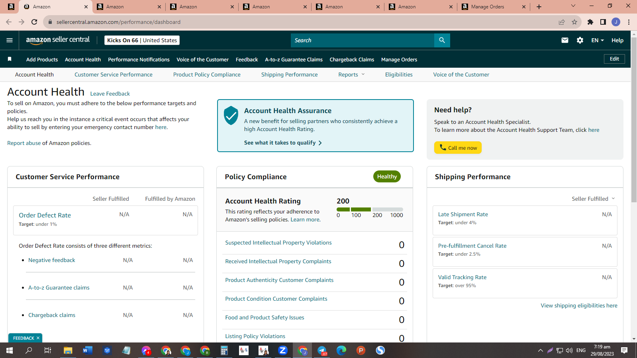Go back using the browser back arrow

(9, 22)
